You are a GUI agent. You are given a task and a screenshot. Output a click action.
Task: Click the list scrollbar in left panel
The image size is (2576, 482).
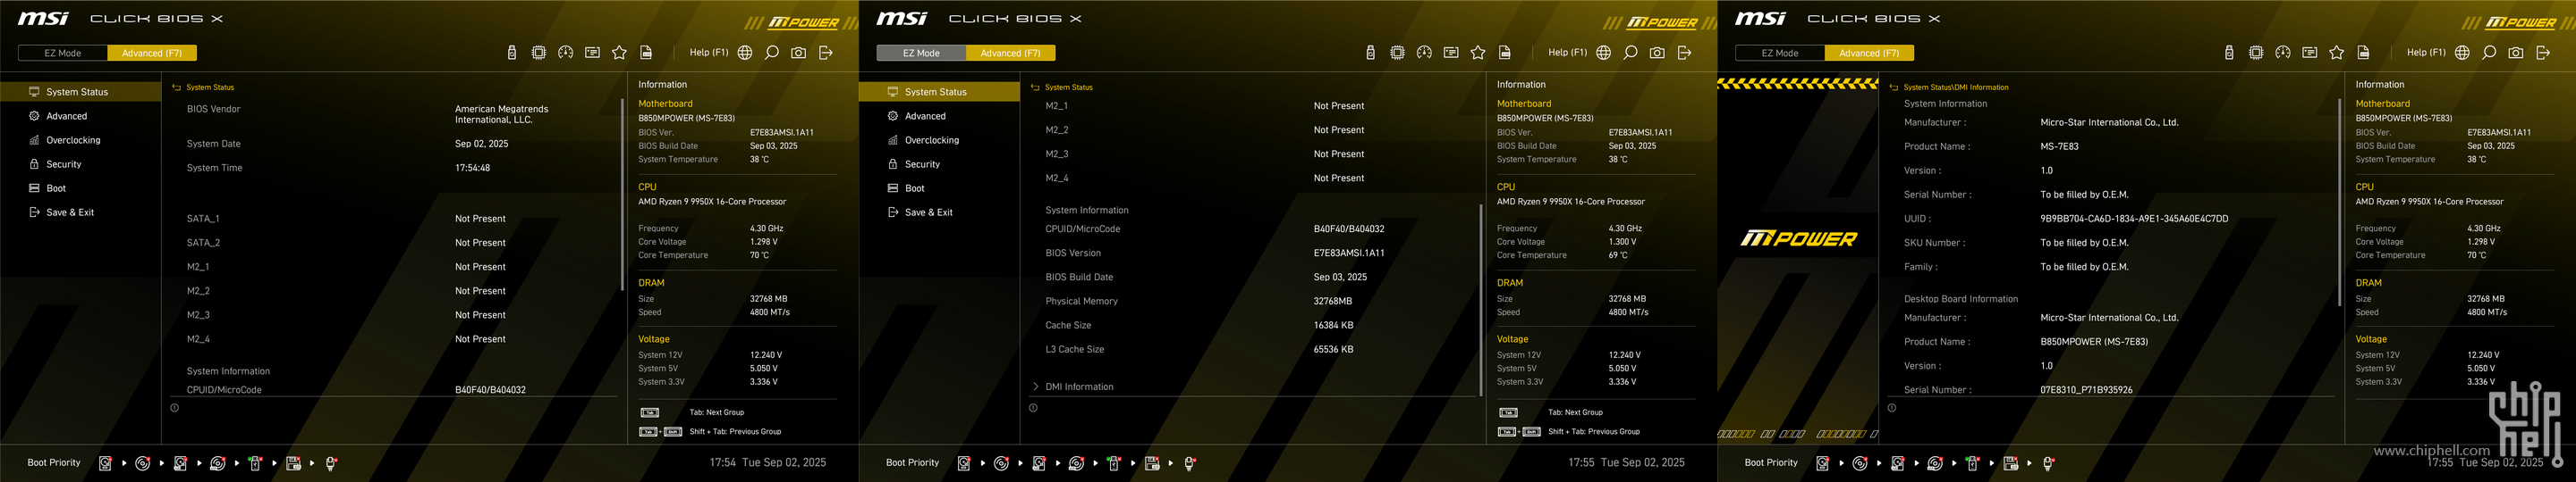pyautogui.click(x=622, y=194)
